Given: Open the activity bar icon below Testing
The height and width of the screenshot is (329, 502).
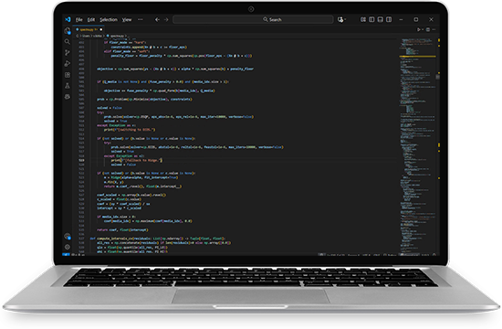Looking at the screenshot, I should [68, 97].
